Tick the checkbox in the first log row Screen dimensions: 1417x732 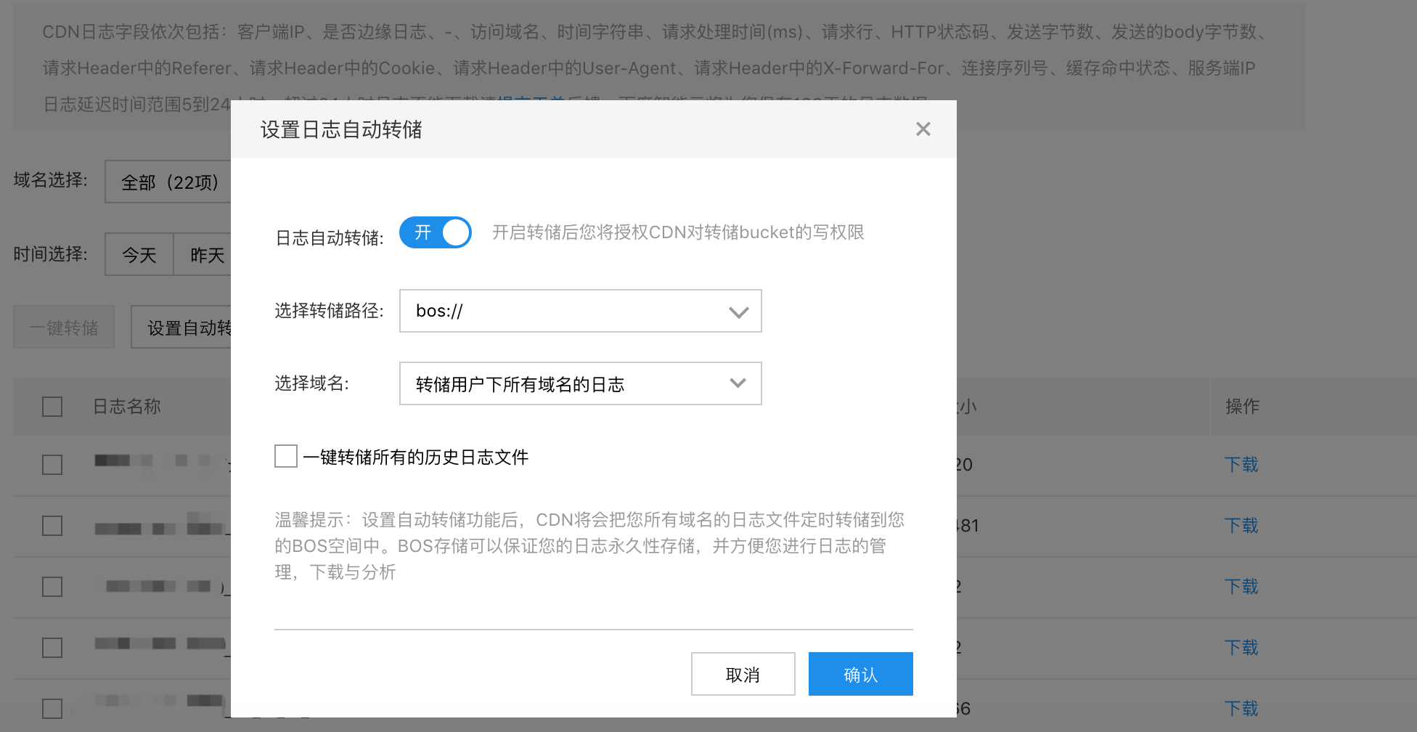[52, 464]
